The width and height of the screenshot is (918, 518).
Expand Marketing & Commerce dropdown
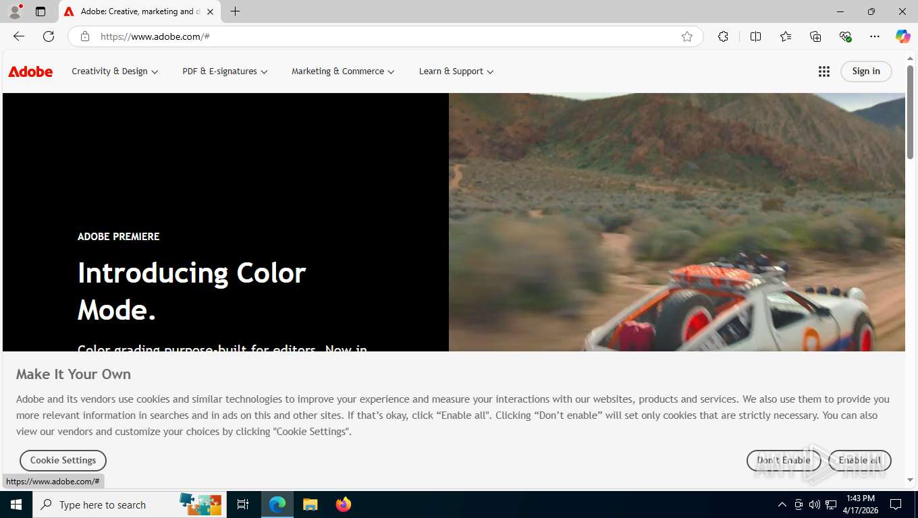[x=343, y=71]
